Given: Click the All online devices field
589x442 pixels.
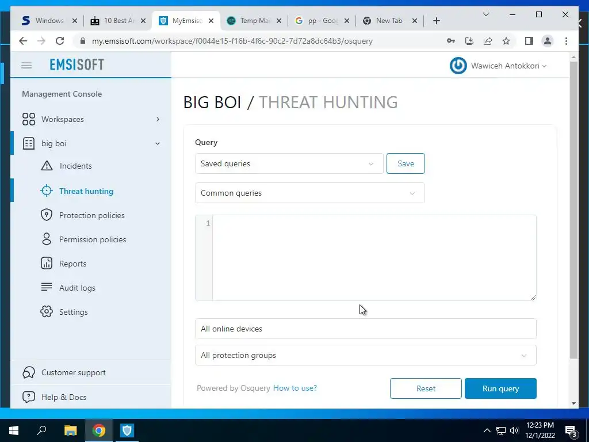Looking at the screenshot, I should pos(365,329).
